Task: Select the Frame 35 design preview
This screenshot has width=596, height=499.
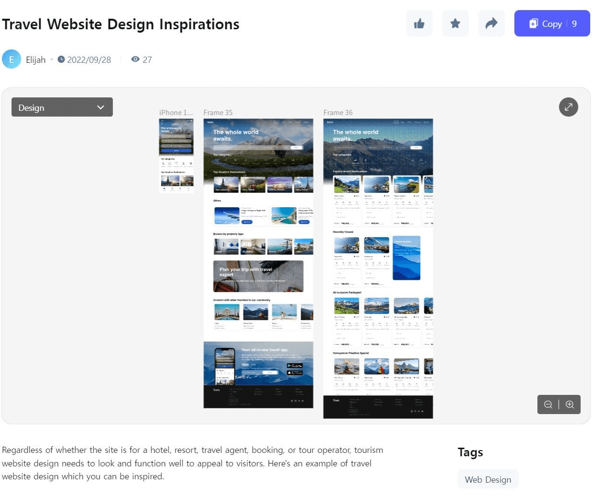Action: pyautogui.click(x=258, y=263)
